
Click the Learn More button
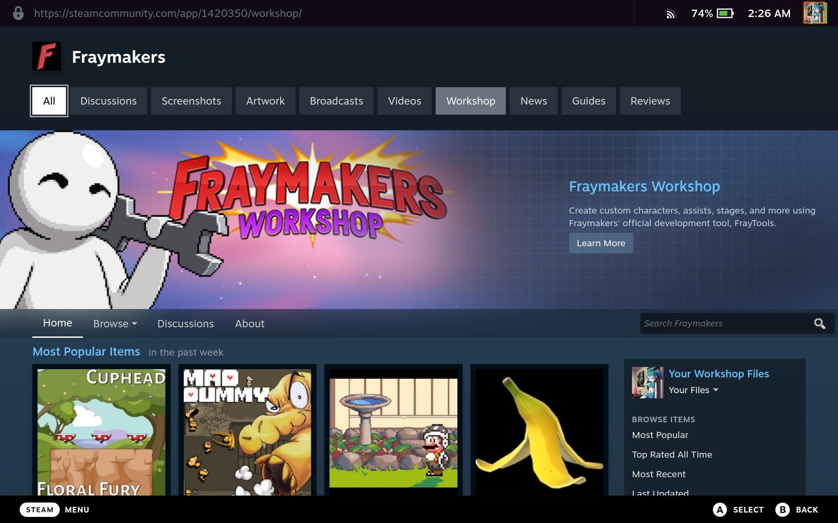(601, 243)
